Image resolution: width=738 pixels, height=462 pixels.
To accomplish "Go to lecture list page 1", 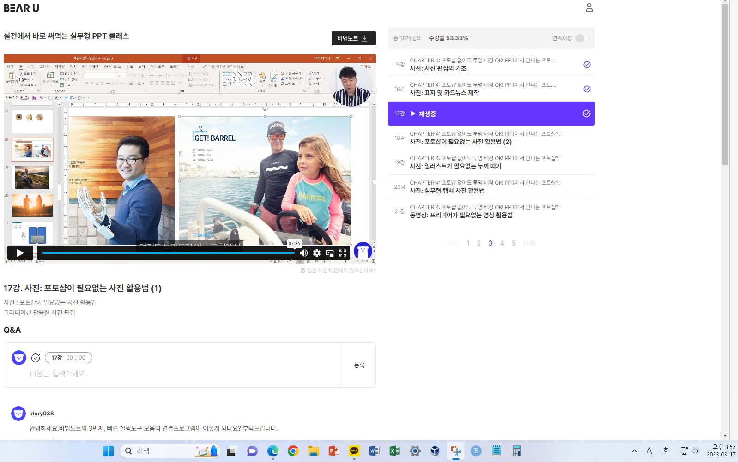I will coord(468,243).
